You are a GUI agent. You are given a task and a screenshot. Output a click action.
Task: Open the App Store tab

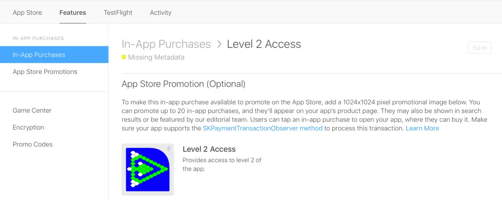tap(27, 13)
